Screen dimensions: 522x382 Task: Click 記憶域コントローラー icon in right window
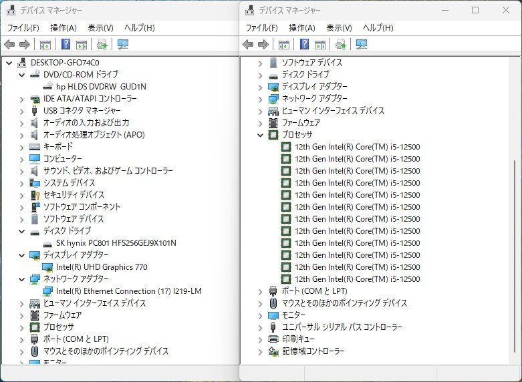[273, 351]
